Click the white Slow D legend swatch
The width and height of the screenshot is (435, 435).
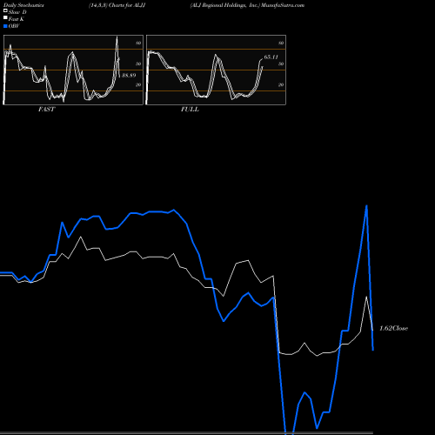click(5, 10)
